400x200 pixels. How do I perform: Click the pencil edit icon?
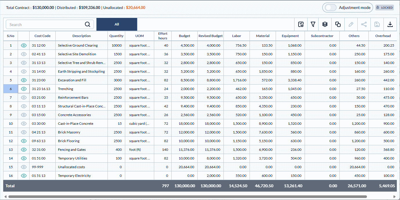coord(351,25)
